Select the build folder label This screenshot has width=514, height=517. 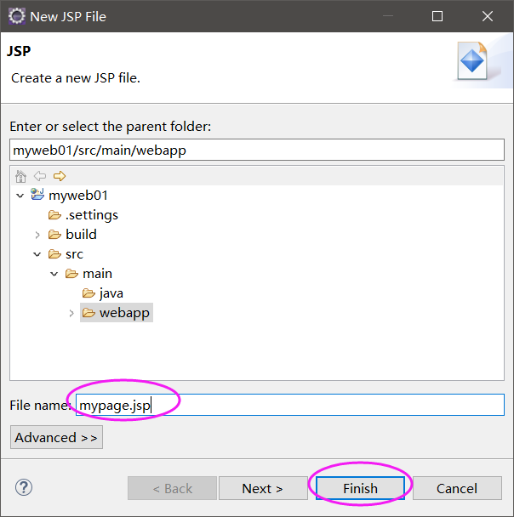pyautogui.click(x=81, y=235)
